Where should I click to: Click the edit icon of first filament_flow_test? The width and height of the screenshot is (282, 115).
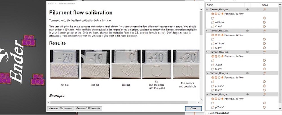click(x=264, y=10)
